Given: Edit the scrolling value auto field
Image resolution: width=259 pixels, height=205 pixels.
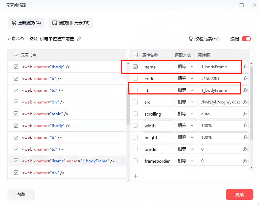Looking at the screenshot, I should 220,114.
